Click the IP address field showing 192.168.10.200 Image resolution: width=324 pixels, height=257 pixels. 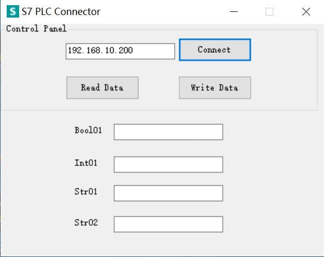pos(120,51)
